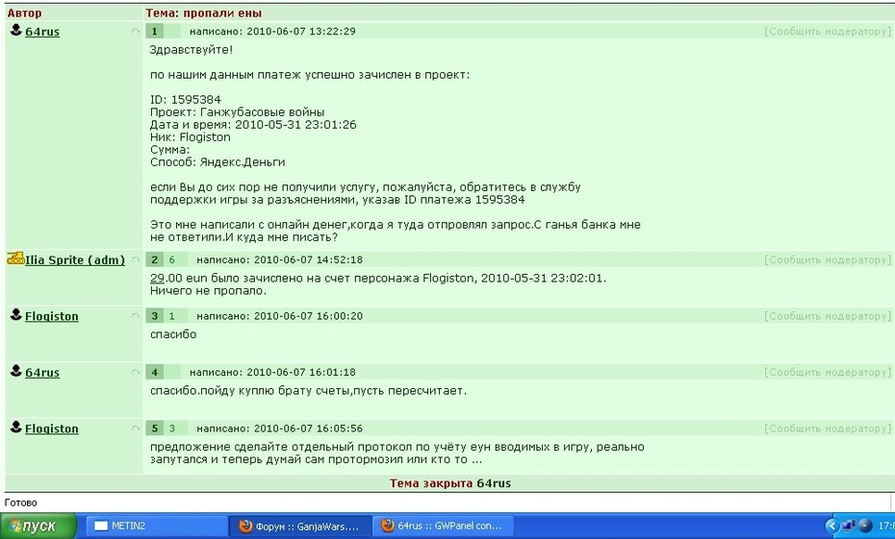Open Ilia Sprite (adm) profile link
The image size is (895, 539).
(75, 259)
